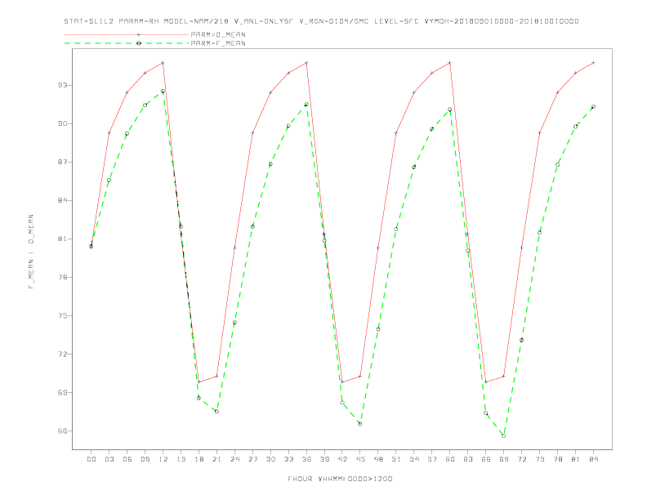Click the x-axis tick label 57
This screenshot has width=647, height=500.
(x=432, y=459)
